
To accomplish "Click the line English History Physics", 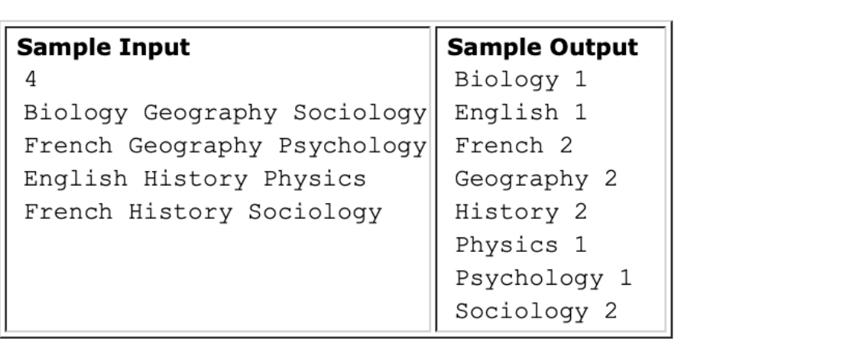I will (x=195, y=179).
